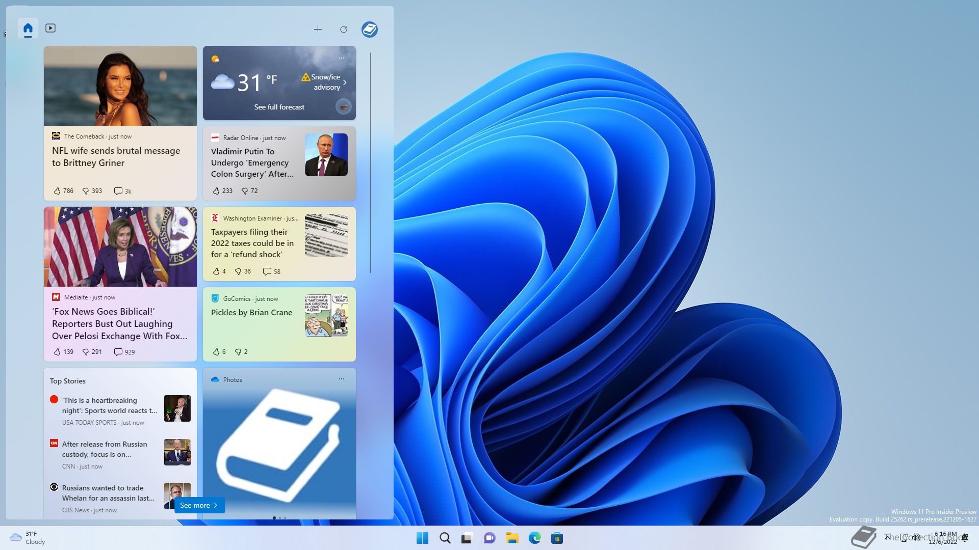Image resolution: width=979 pixels, height=550 pixels.
Task: Click the See more button
Action: (x=199, y=505)
